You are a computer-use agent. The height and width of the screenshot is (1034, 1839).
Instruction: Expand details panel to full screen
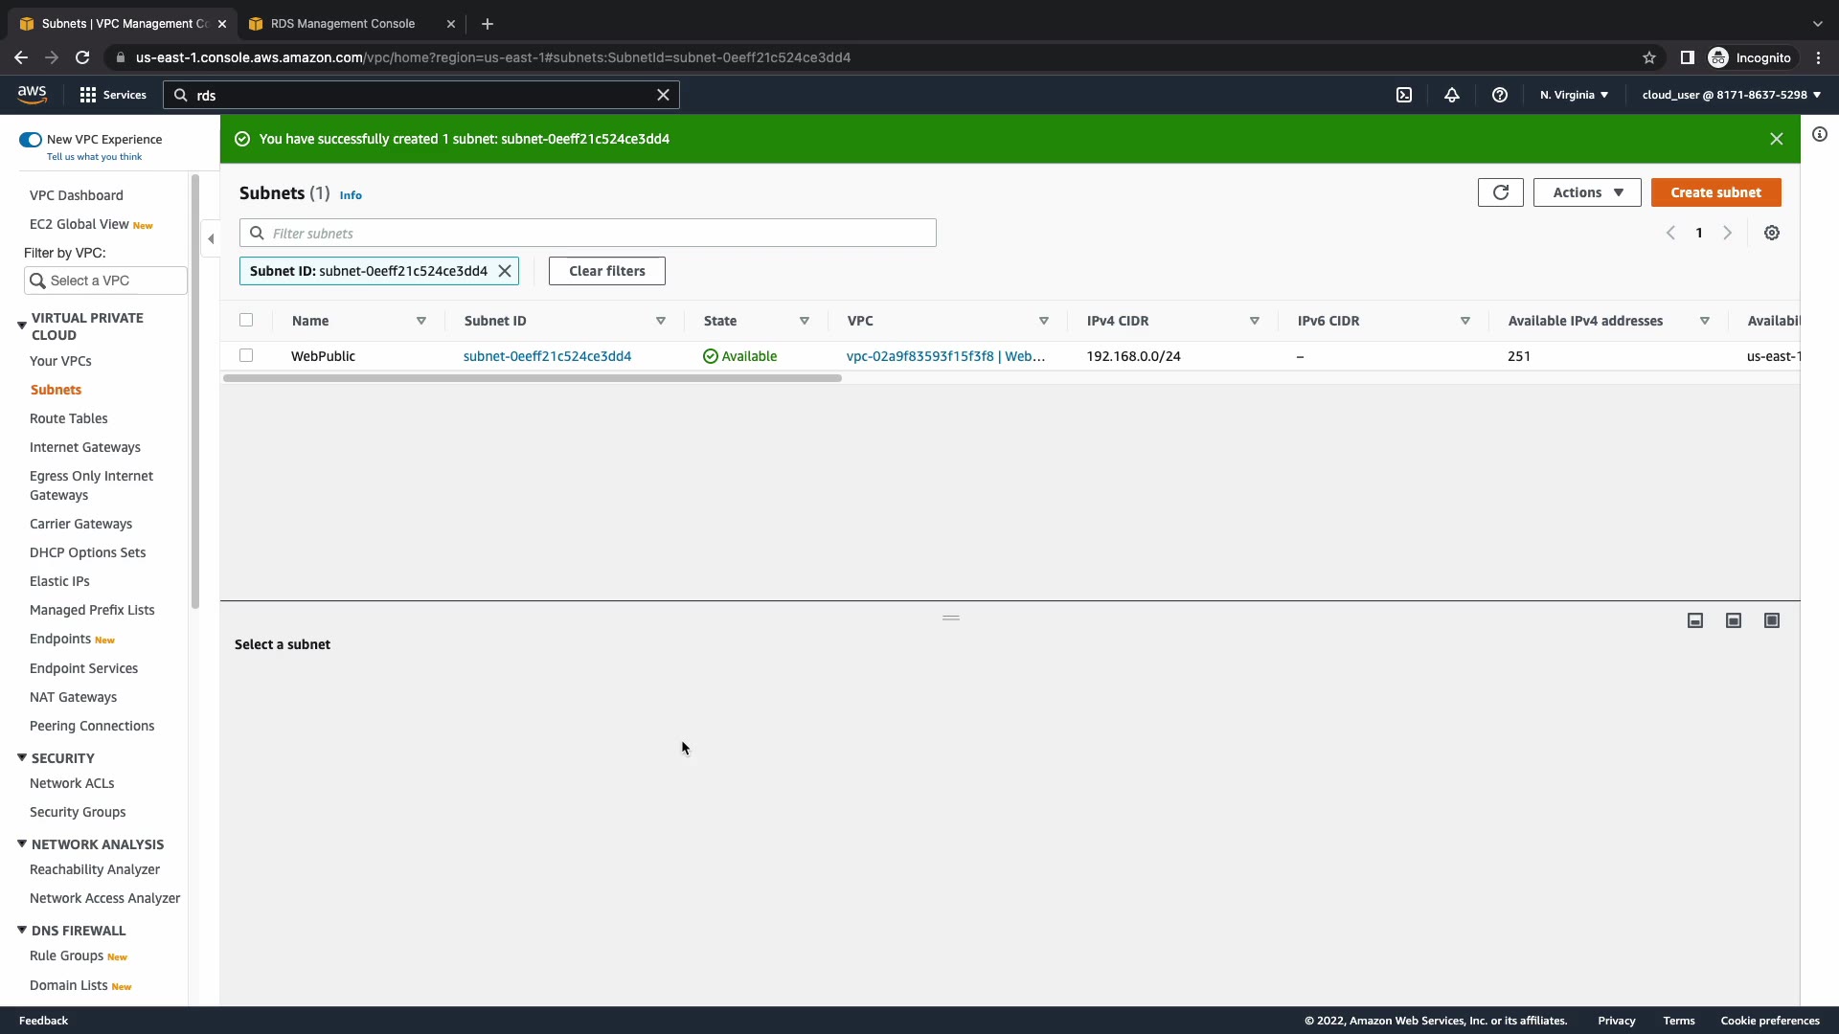pos(1772,620)
